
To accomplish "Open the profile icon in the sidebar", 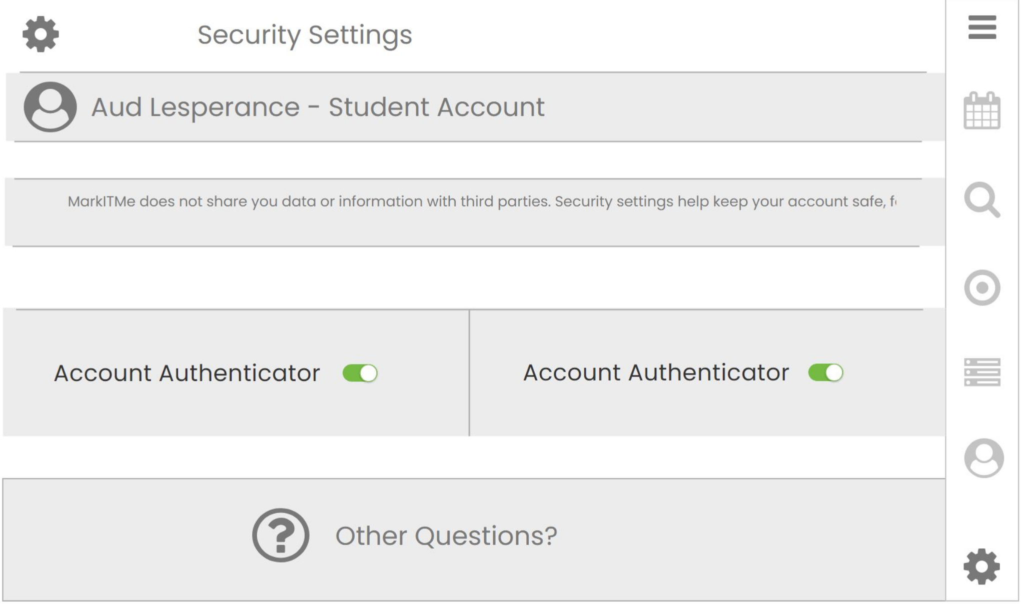I will (x=983, y=458).
